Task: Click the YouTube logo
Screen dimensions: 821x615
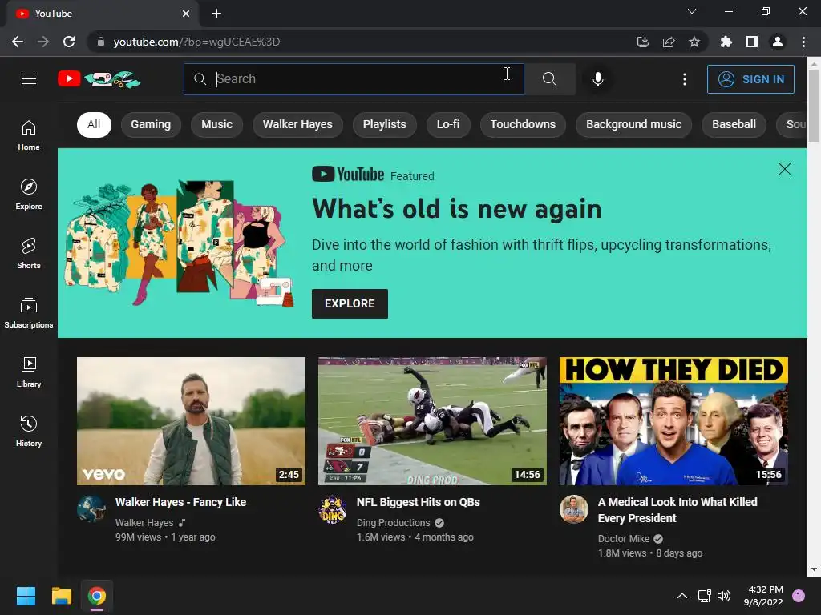Action: [99, 79]
